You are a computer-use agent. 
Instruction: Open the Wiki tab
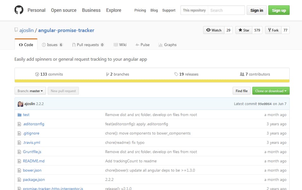pos(120,45)
